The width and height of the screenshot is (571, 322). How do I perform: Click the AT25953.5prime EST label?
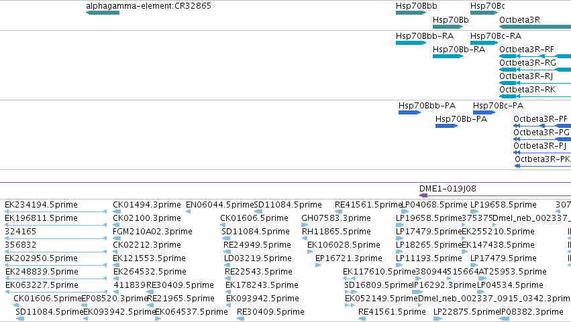point(513,272)
